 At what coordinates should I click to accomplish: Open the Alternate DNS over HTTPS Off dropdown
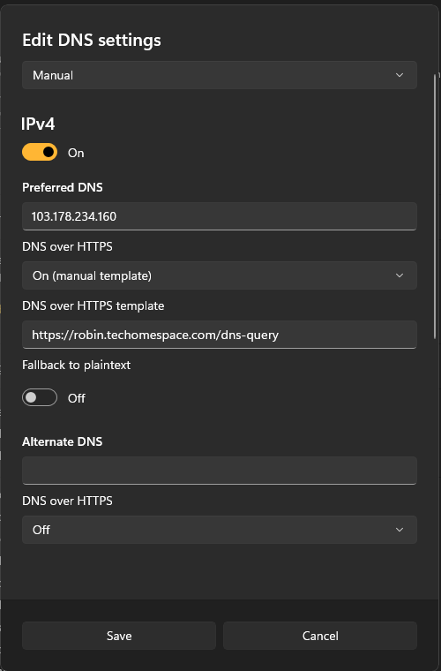[x=220, y=530]
